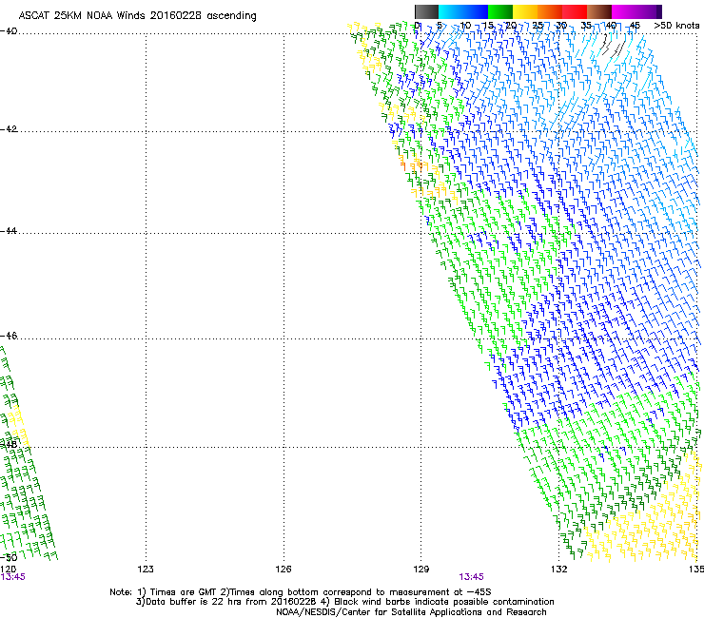Screen dimensions: 704x618
Task: Select the -40 latitude axis label
Action: (x=9, y=31)
